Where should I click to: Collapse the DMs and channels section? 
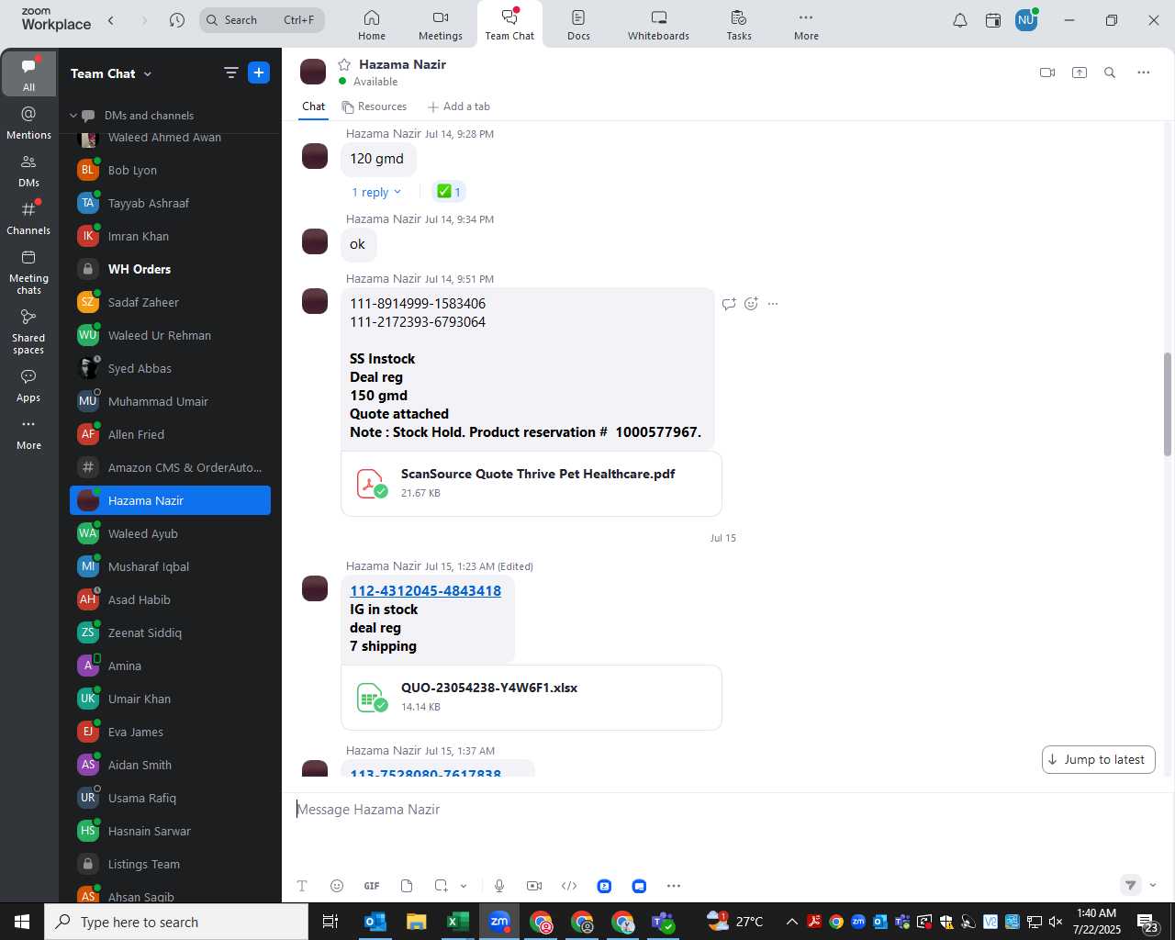click(74, 116)
